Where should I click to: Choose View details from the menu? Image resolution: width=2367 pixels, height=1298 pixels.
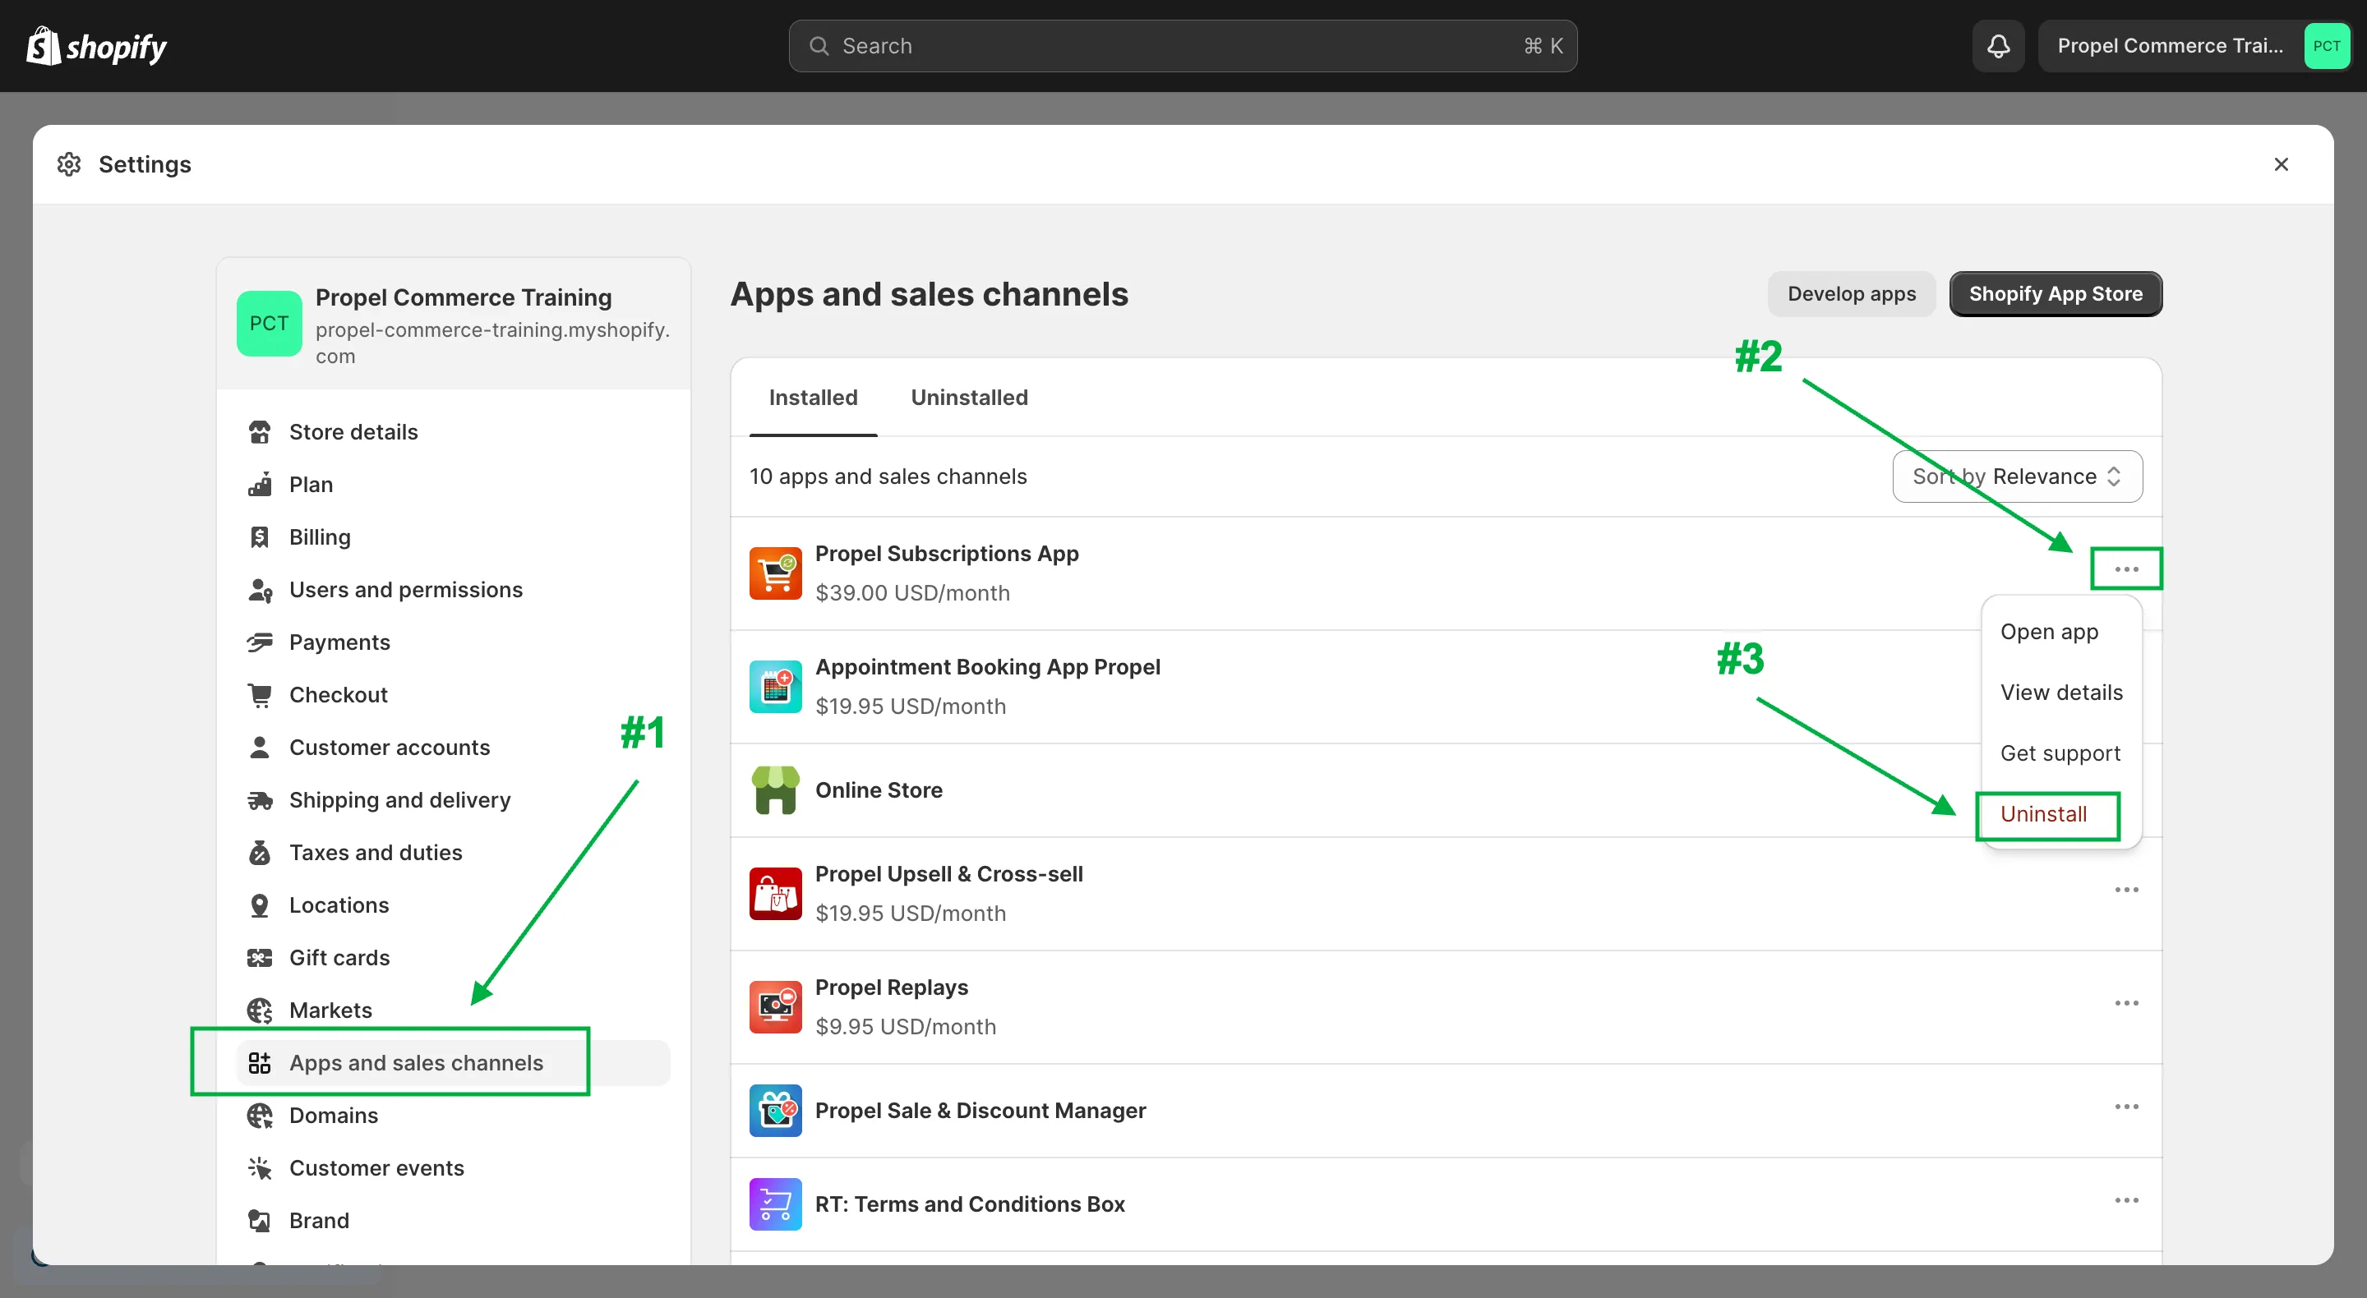click(2062, 693)
